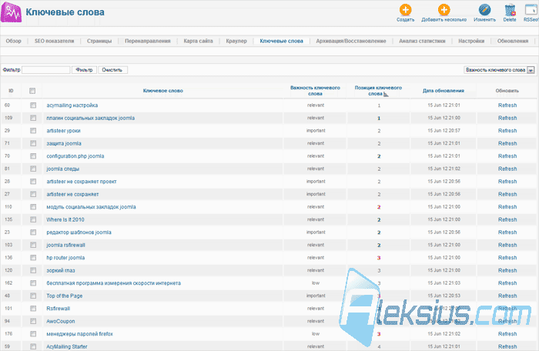This screenshot has width=539, height=351.
Task: Check the box for acymailing настройка
Action: (33, 105)
